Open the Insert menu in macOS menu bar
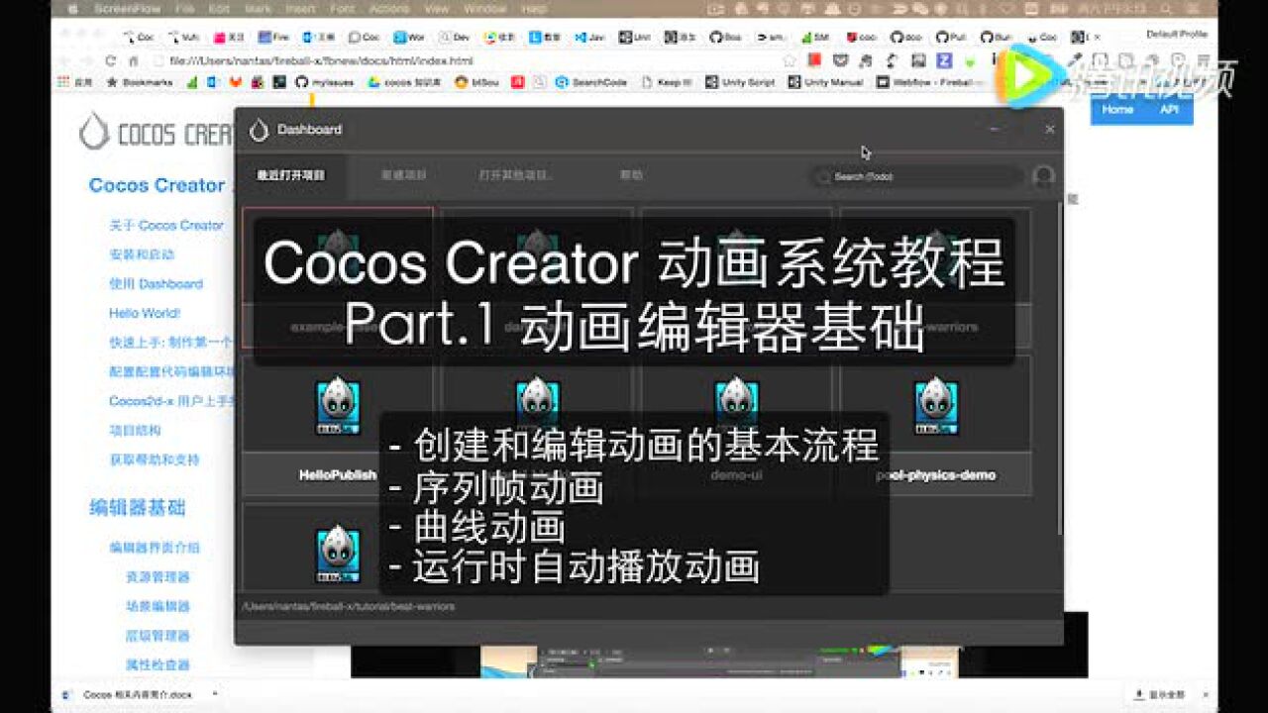This screenshot has width=1268, height=713. [300, 9]
